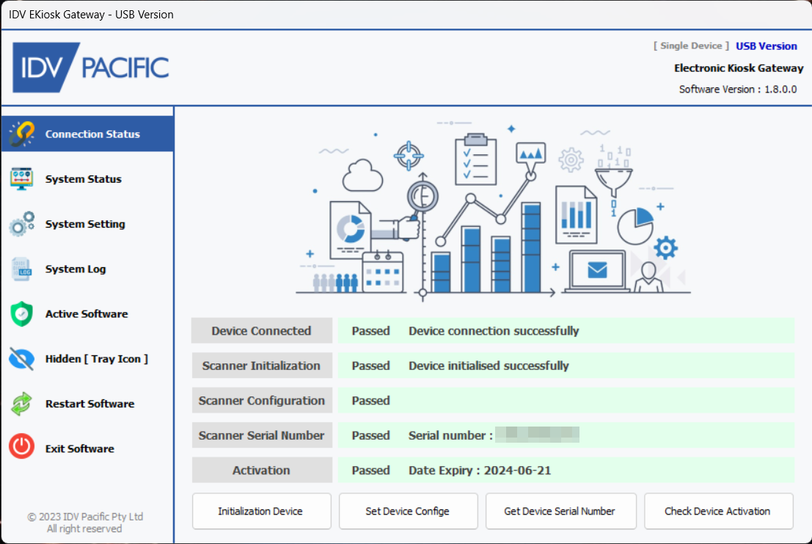
Task: Click the Check Device Activation button
Action: [x=719, y=512]
